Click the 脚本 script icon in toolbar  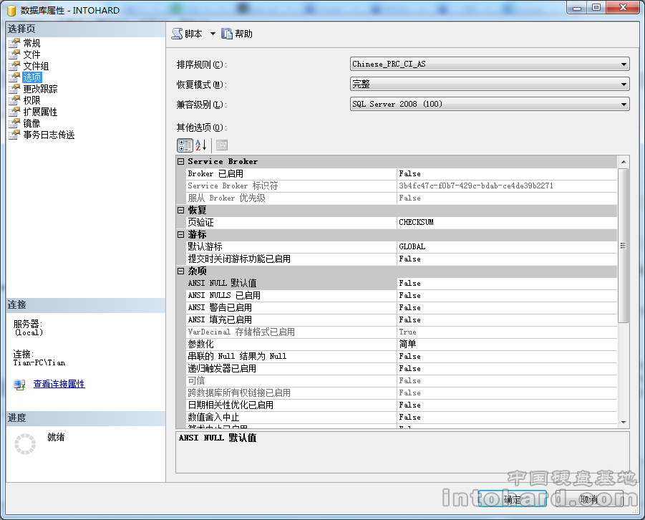tap(177, 34)
